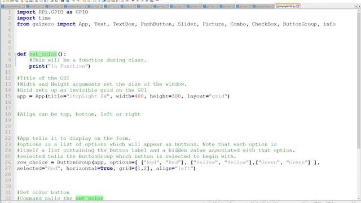Click 'guizero' in the from-import line

(x=43, y=24)
